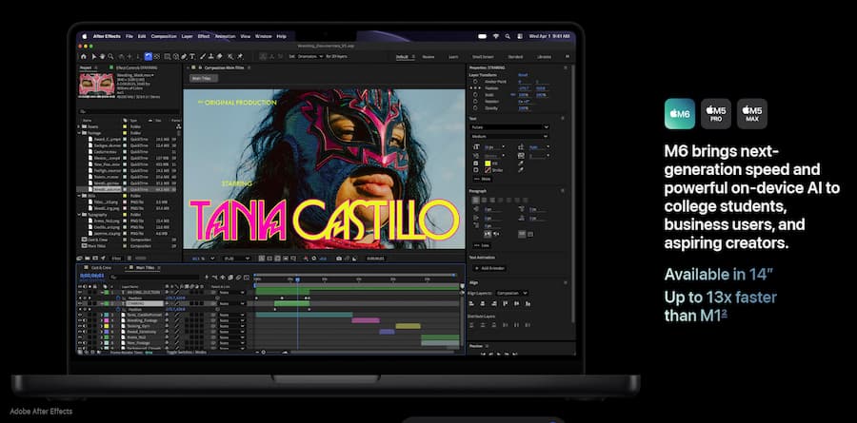
Task: Hide the Award_Ceremony layer eye
Action: [80, 332]
